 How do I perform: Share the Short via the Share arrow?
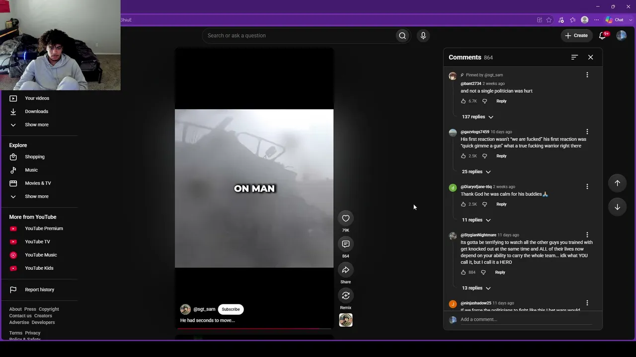[346, 270]
